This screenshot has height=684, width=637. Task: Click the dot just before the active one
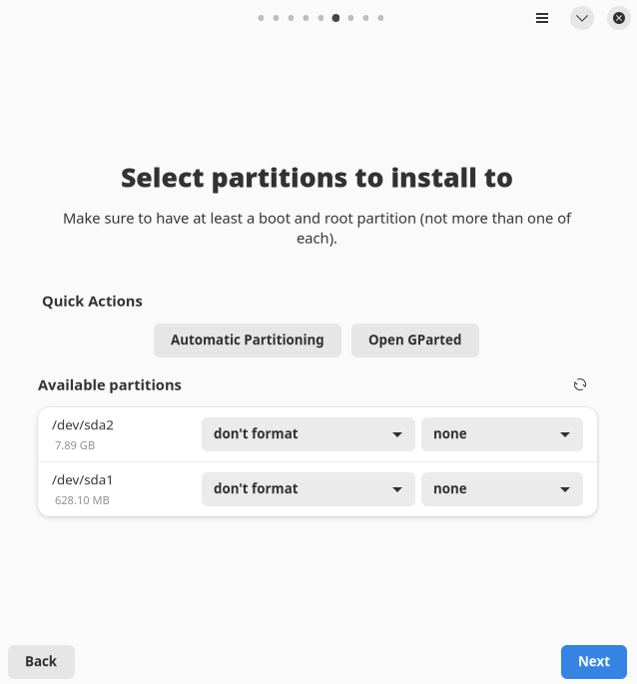[x=320, y=18]
